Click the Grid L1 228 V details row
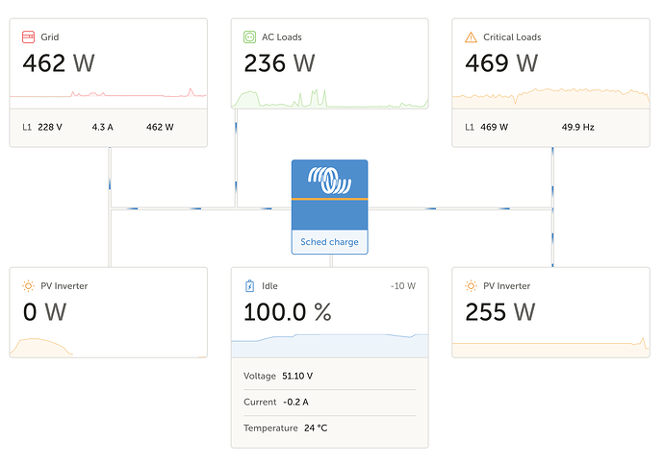The height and width of the screenshot is (464, 664). coord(108,127)
